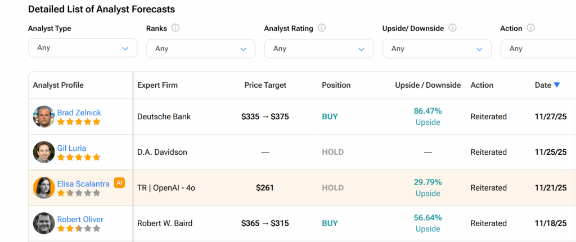Click Brad Zelnick's profile photo
Screen dimensions: 576x242
pyautogui.click(x=43, y=116)
